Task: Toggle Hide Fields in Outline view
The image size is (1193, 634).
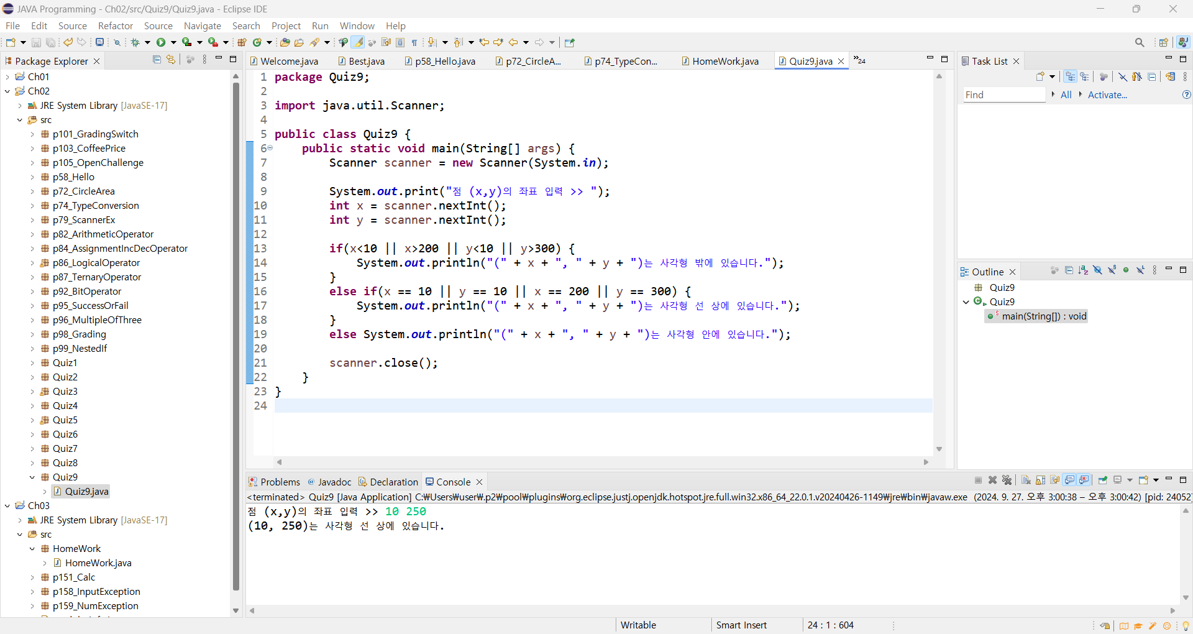Action: click(1097, 270)
